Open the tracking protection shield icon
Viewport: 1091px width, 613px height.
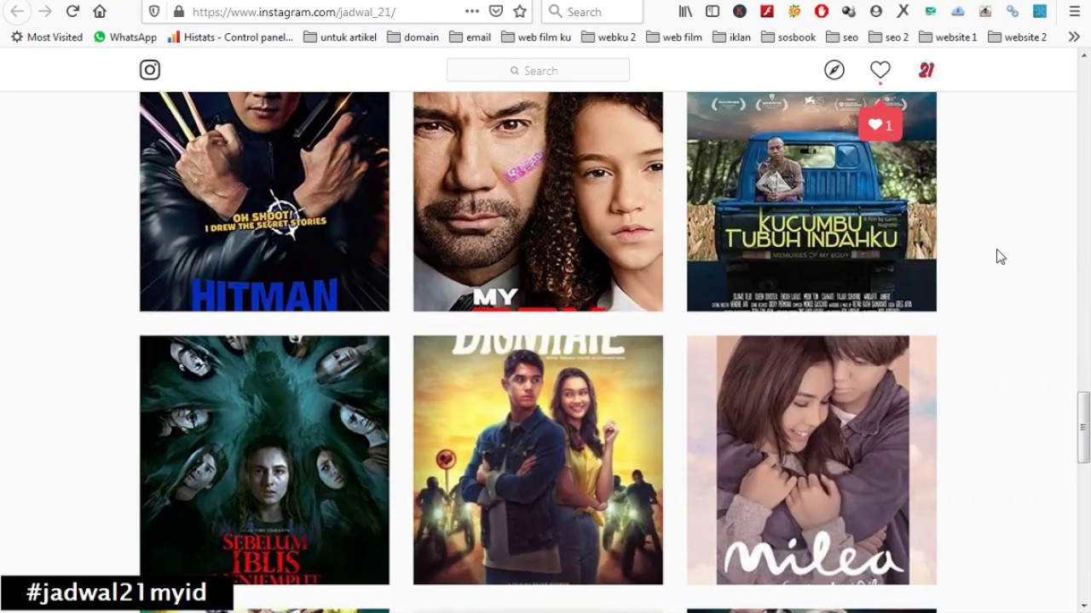[154, 12]
